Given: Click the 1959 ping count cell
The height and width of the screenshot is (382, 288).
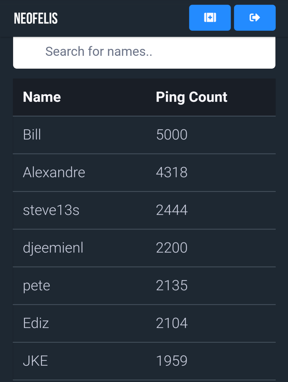Looking at the screenshot, I should pos(172,361).
